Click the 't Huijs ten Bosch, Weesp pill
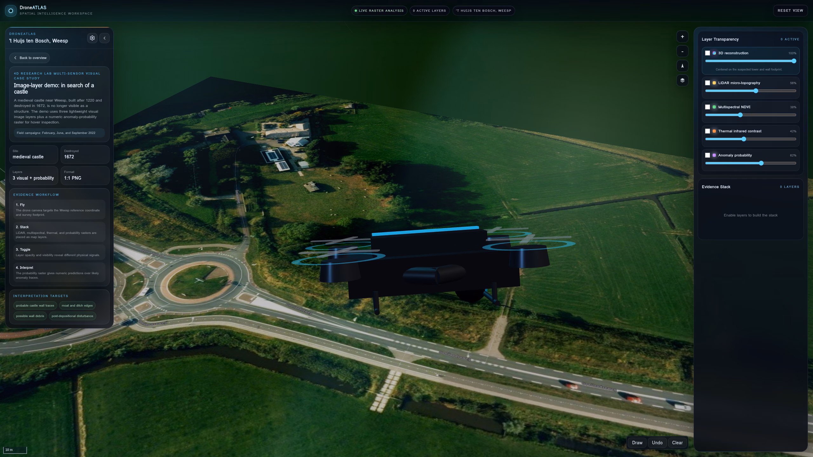This screenshot has height=457, width=813. pyautogui.click(x=484, y=11)
